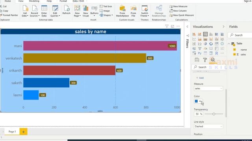Open the visual filter icon above chart
This screenshot has height=141, width=252.
pos(167,26)
